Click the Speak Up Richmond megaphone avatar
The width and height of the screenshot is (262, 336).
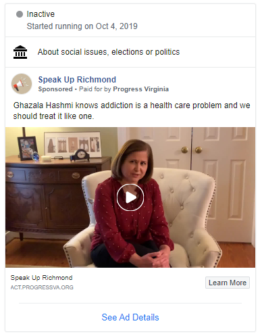(x=22, y=84)
